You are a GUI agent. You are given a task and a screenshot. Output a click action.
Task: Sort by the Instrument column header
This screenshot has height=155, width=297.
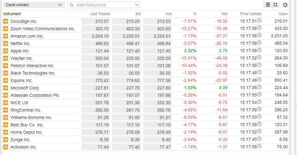point(12,14)
